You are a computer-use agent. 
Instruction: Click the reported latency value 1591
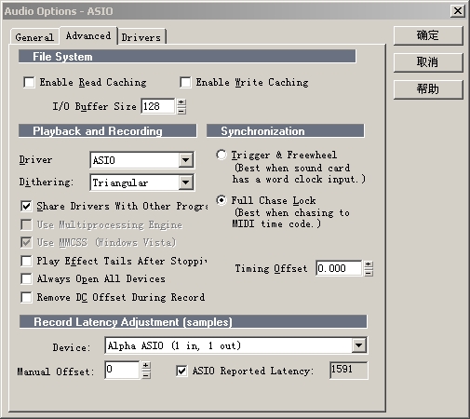[349, 370]
